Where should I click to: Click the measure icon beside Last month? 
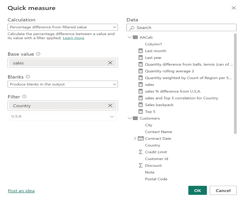[x=140, y=51]
